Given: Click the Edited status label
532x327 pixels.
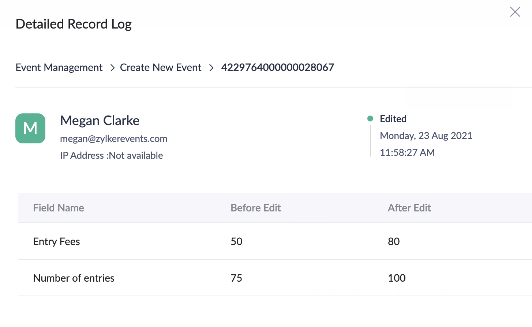Looking at the screenshot, I should pos(393,119).
